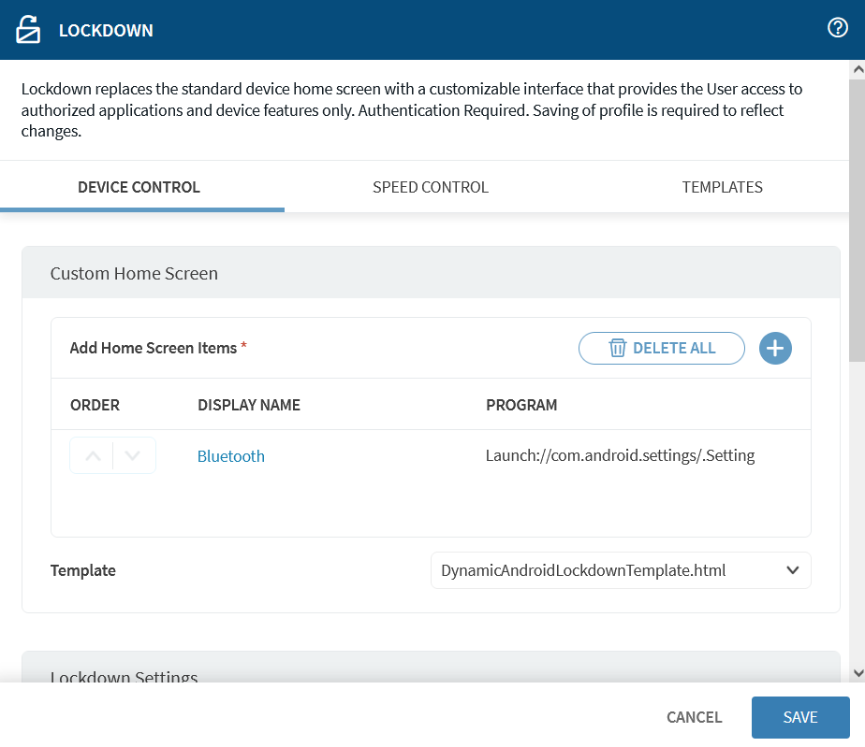Viewport: 865px width, 747px height.
Task: Click the Display Name column header
Action: [248, 405]
